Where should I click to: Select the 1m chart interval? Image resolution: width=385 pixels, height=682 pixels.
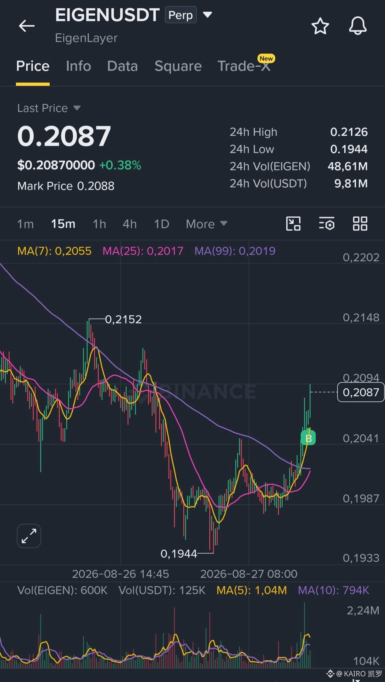(25, 224)
